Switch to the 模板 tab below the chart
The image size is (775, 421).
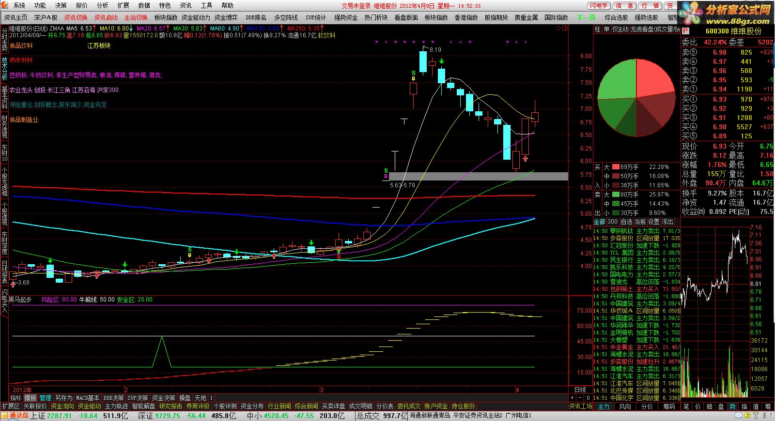31,398
